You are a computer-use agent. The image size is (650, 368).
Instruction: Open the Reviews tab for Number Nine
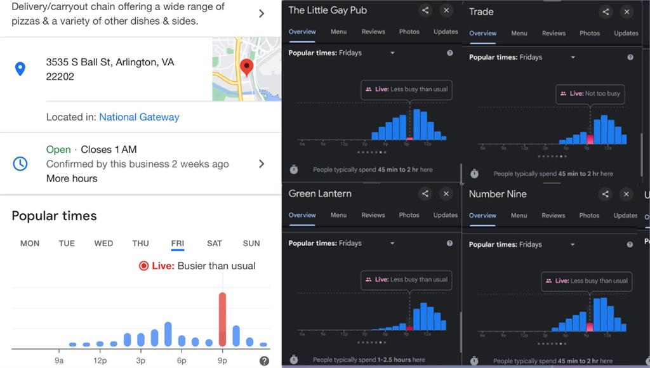554,216
